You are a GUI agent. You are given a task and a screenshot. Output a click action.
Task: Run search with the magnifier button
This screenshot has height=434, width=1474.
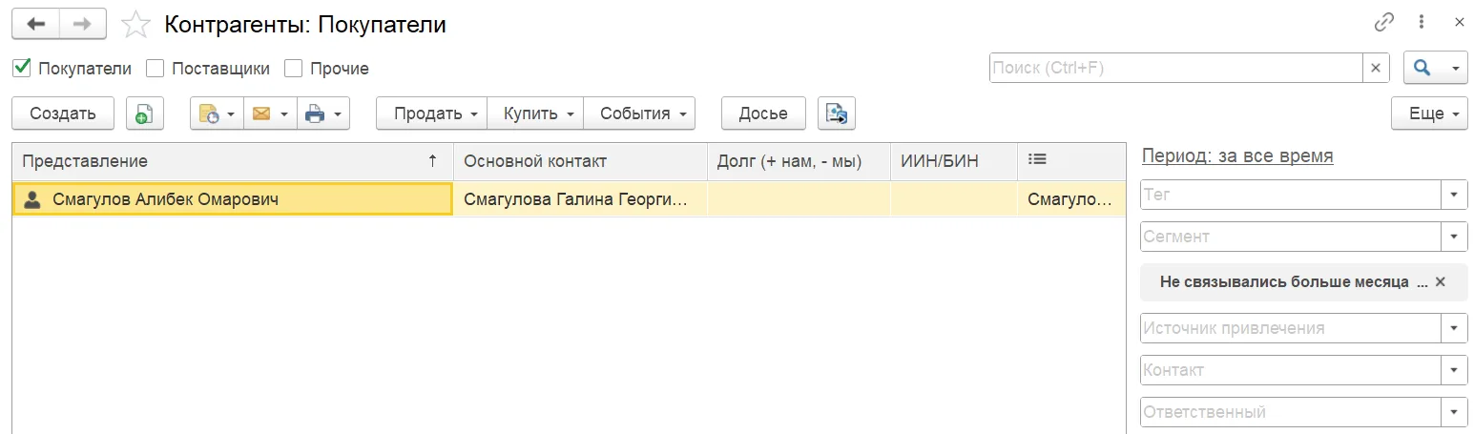tap(1422, 68)
